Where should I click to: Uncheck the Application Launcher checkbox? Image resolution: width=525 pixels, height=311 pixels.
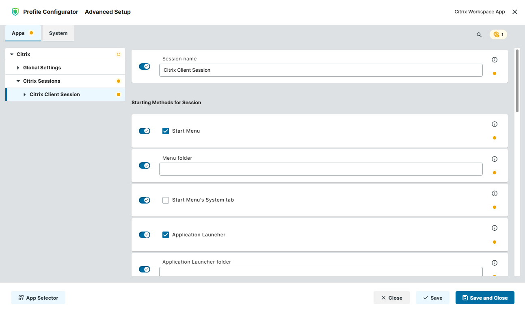166,235
